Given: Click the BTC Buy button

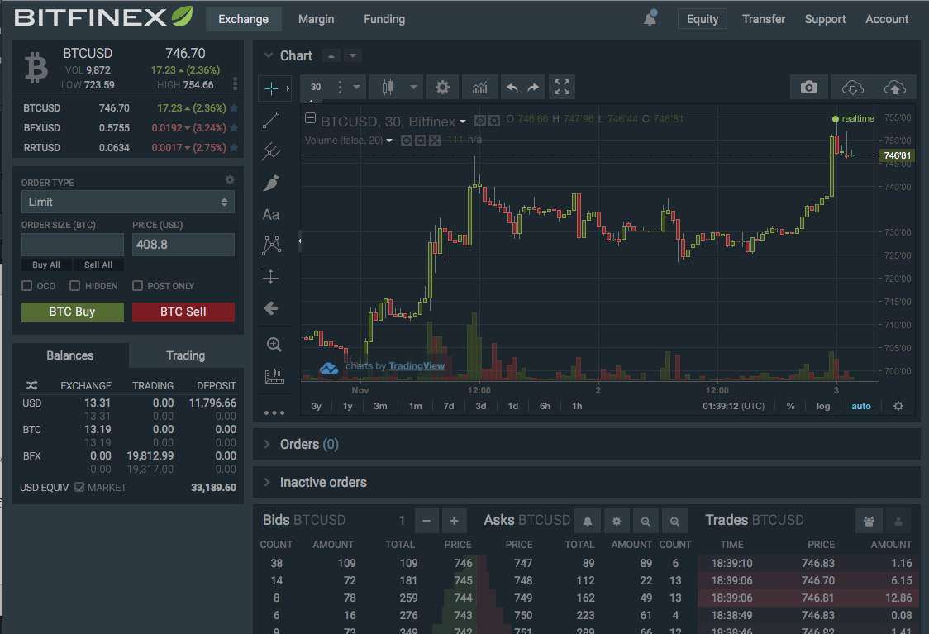Looking at the screenshot, I should pos(72,312).
